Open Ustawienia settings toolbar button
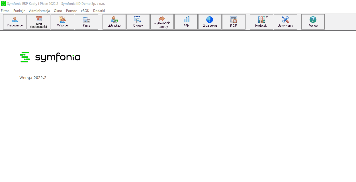 coord(285,22)
